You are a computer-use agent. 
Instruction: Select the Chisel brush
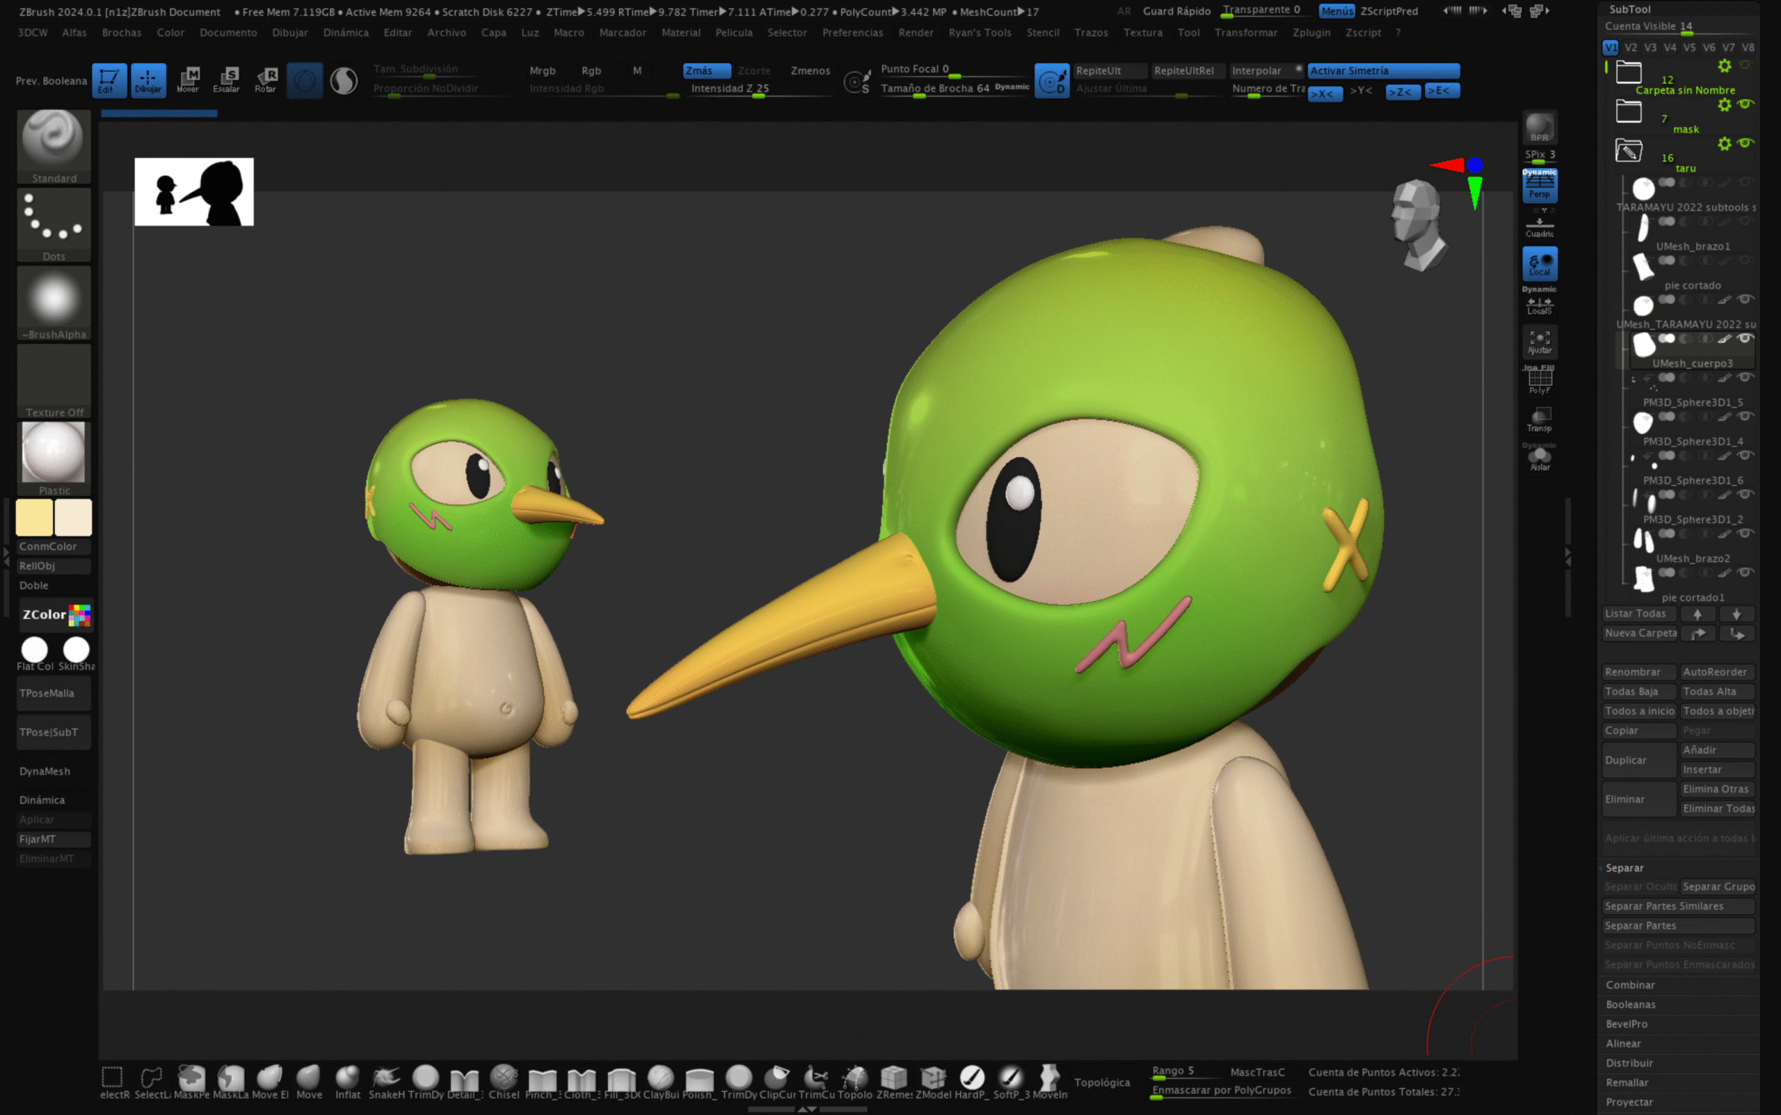504,1082
